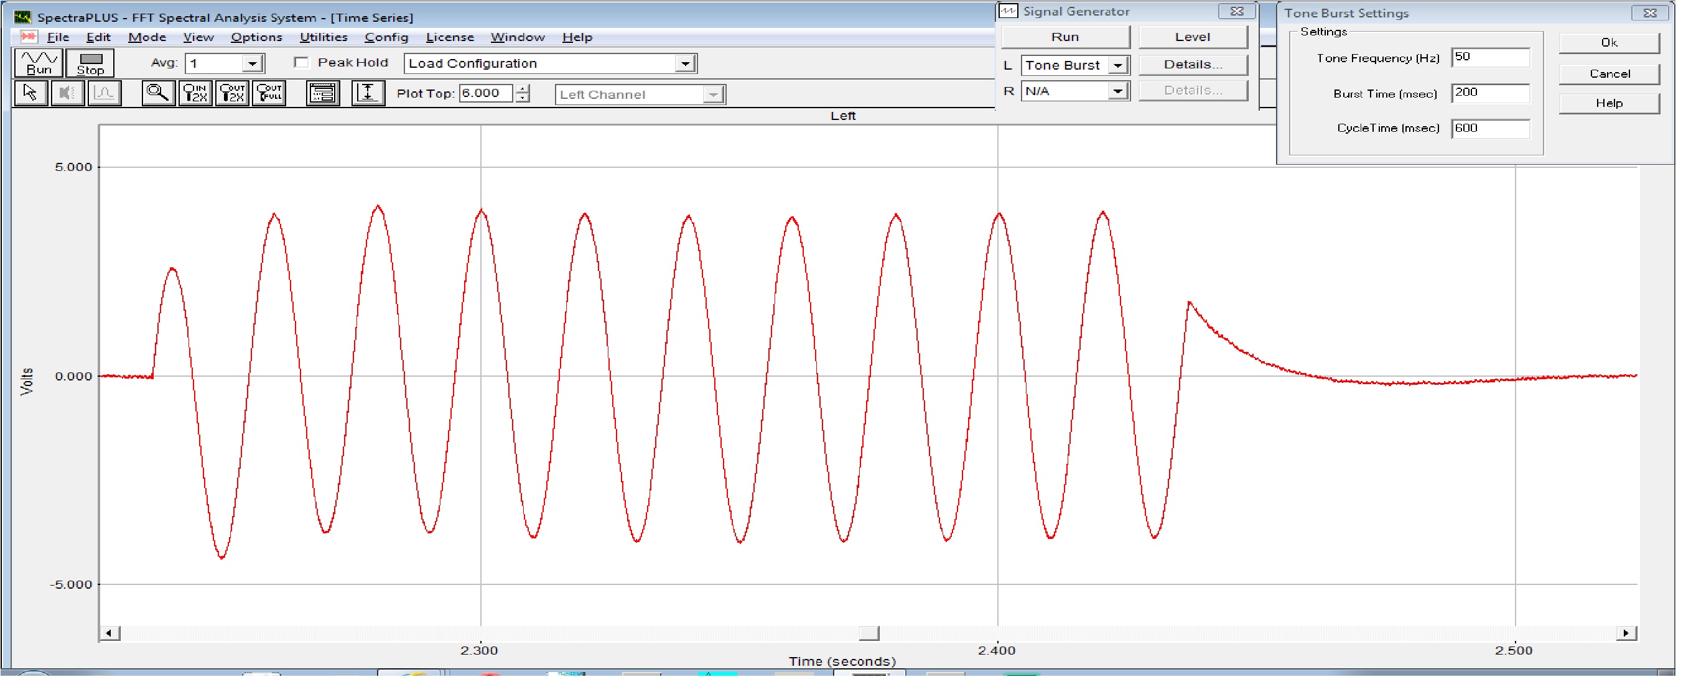Open the Utilities menu
Image resolution: width=1691 pixels, height=695 pixels.
[323, 37]
